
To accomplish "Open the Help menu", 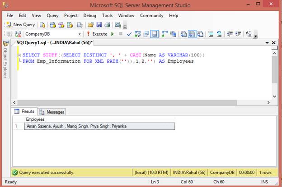I will tap(174, 16).
